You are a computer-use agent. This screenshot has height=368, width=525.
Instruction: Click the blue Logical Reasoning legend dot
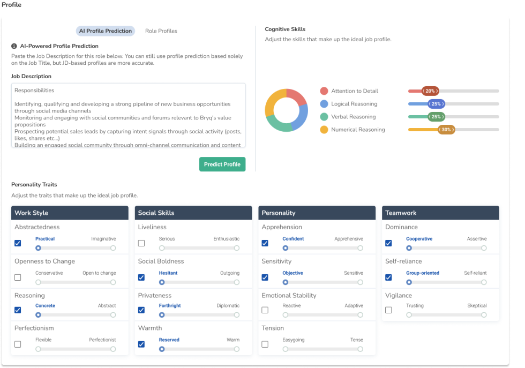324,104
